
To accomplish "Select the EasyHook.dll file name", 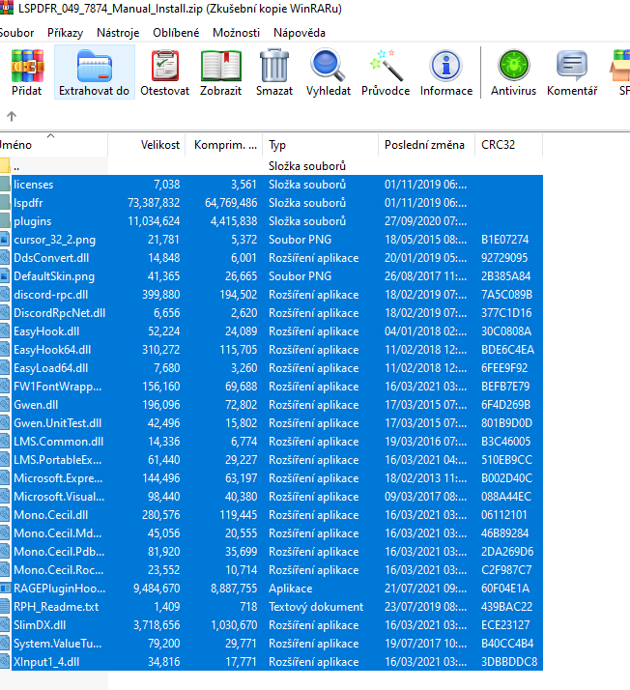I will (46, 331).
